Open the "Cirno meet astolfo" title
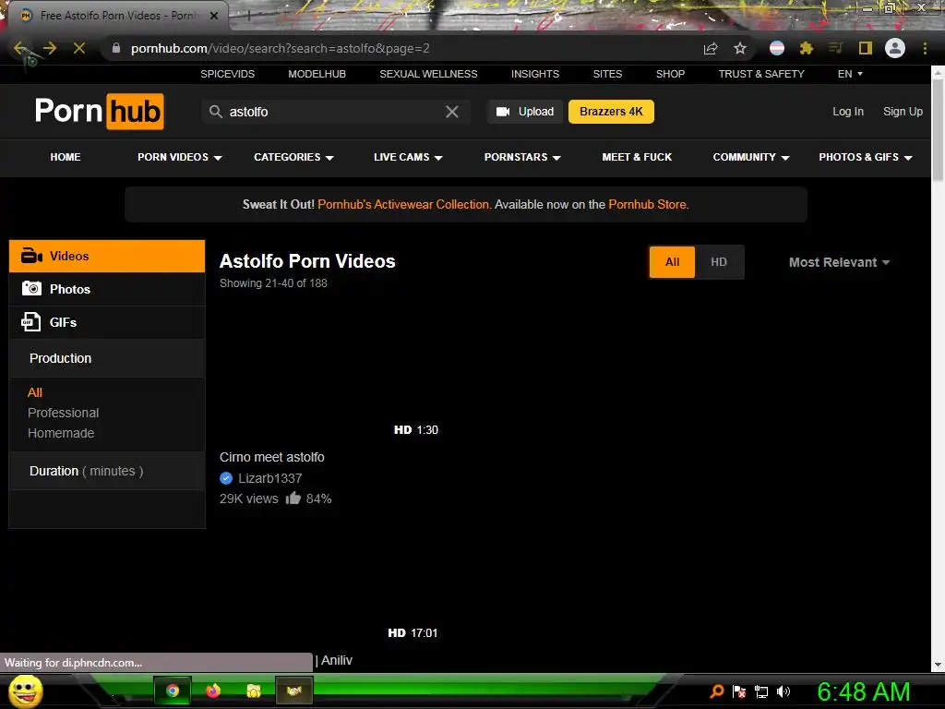This screenshot has width=945, height=709. [x=272, y=457]
